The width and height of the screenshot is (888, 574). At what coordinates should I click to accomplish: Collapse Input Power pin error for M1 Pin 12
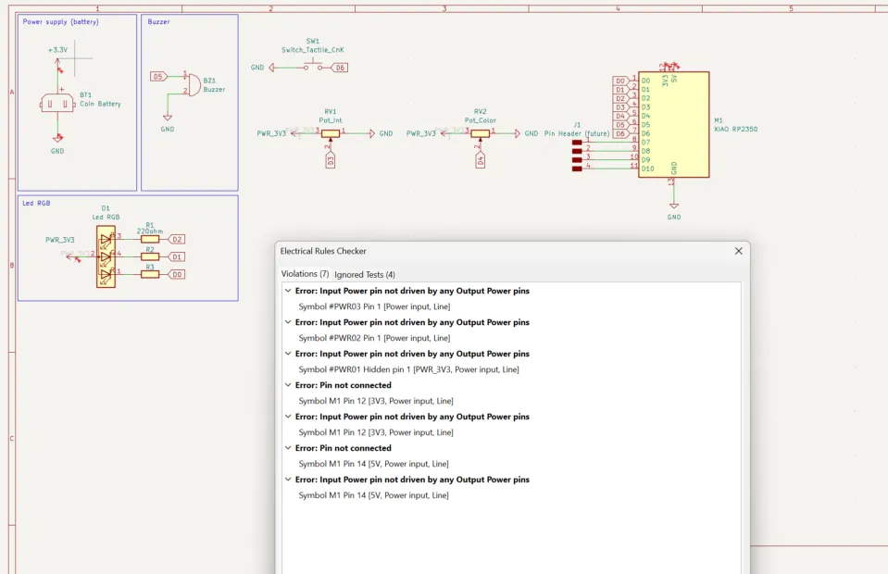tap(288, 417)
